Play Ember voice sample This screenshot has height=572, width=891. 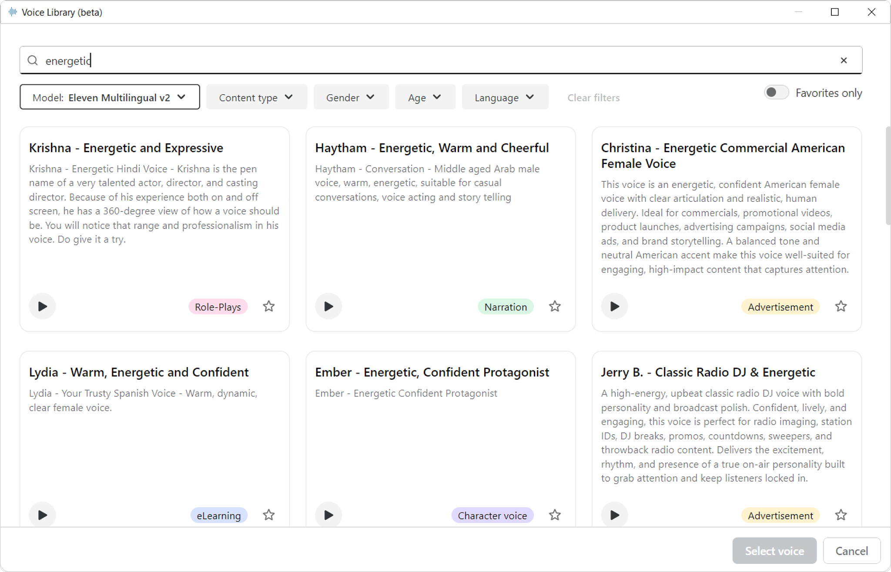(328, 515)
